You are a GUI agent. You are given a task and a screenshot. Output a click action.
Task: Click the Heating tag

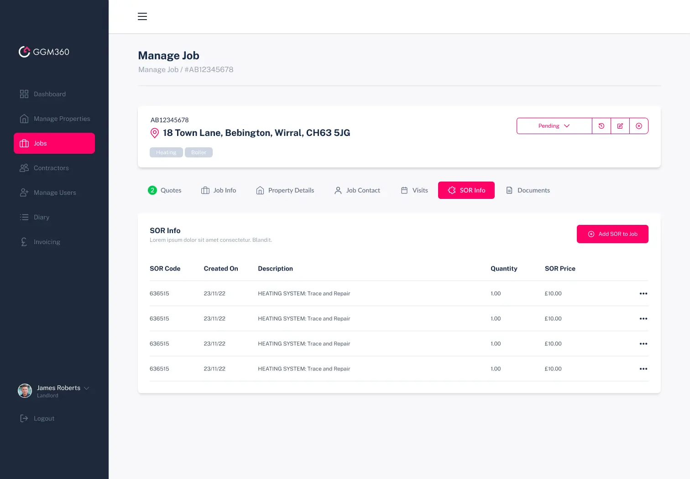pos(166,152)
